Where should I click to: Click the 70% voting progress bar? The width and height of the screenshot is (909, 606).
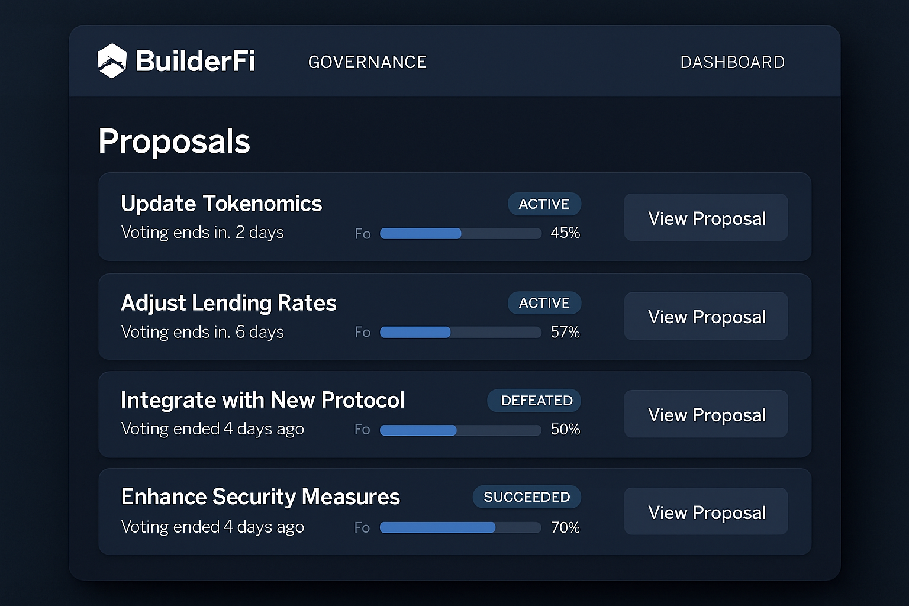[460, 527]
